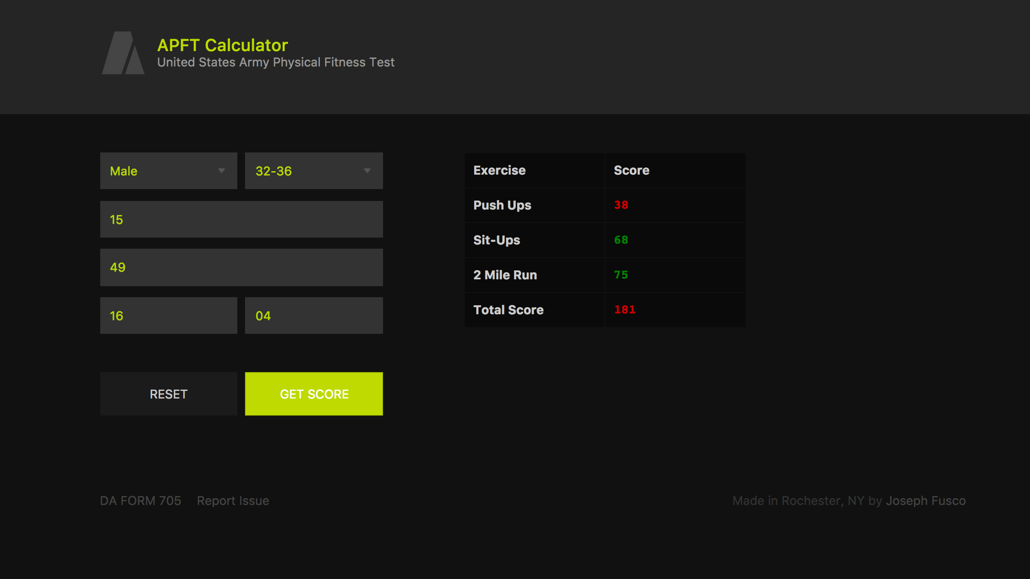
Task: Select the push-ups input showing 15
Action: point(241,219)
